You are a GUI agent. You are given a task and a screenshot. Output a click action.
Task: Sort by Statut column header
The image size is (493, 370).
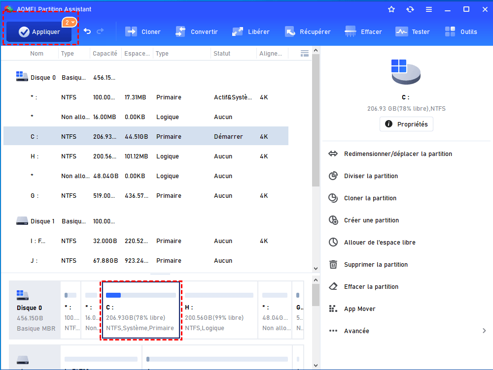(x=222, y=53)
